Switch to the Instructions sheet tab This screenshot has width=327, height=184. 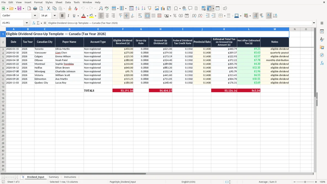coord(70,177)
